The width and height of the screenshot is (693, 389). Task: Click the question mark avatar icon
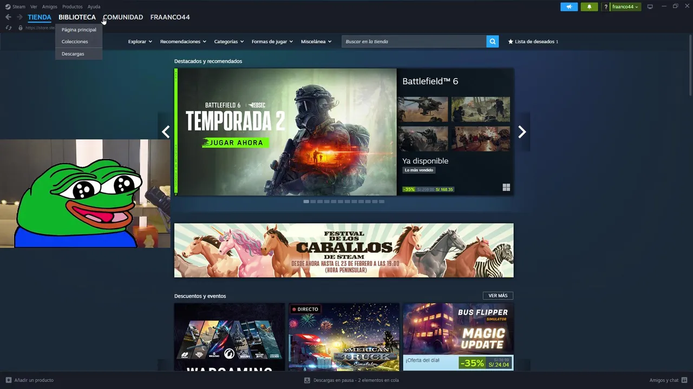(606, 6)
